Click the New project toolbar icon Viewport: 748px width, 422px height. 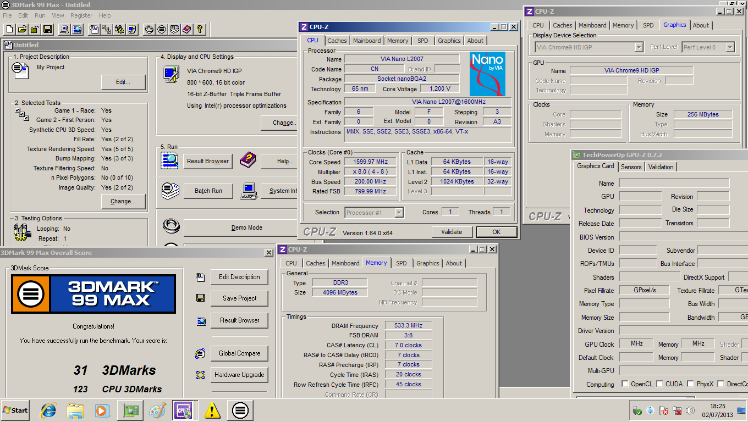point(9,29)
